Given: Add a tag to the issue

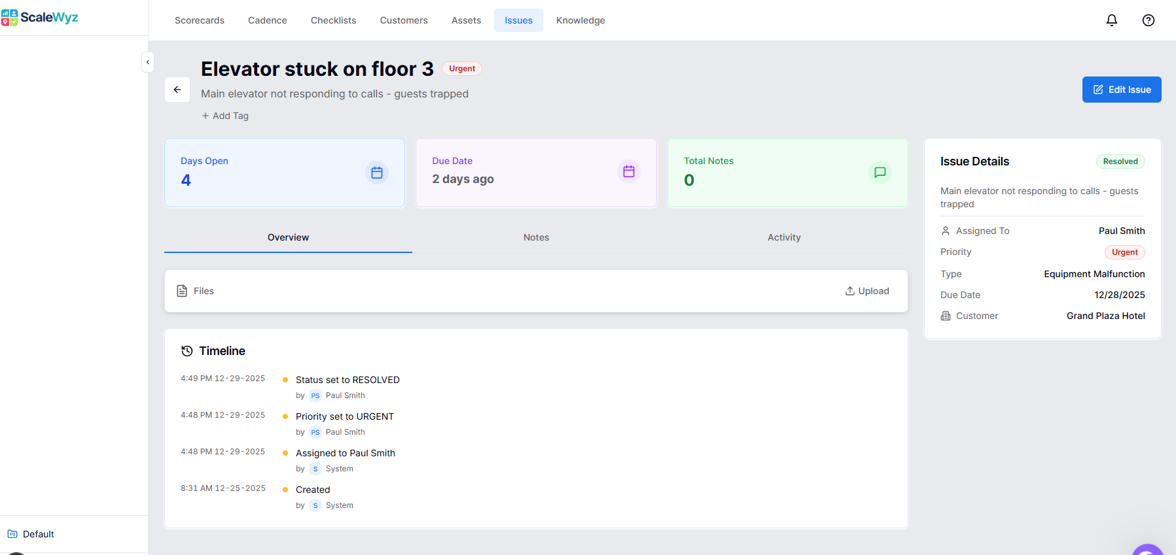Looking at the screenshot, I should click(225, 116).
